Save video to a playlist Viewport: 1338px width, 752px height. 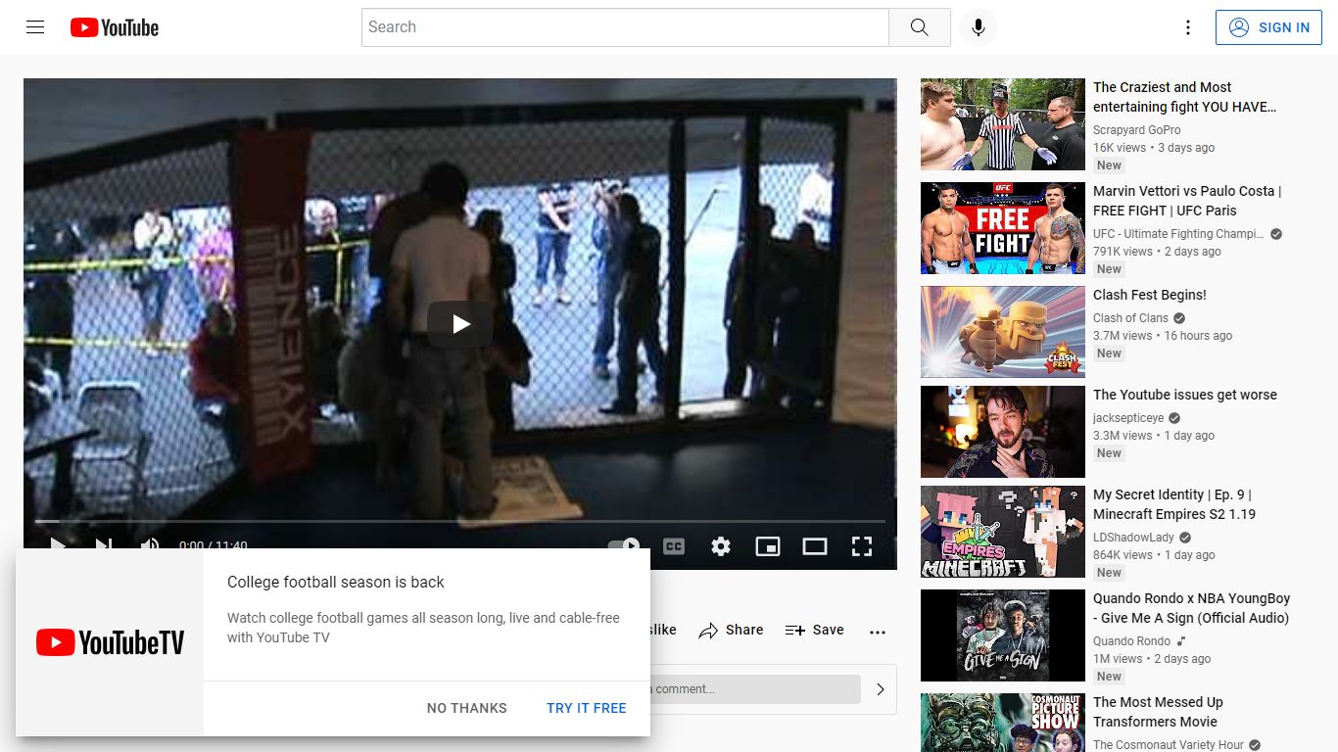click(815, 631)
